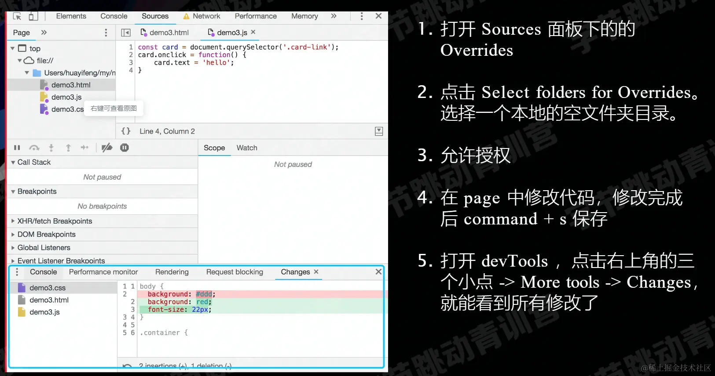The height and width of the screenshot is (376, 715).
Task: Open Rendering drawer tab
Action: pyautogui.click(x=172, y=272)
